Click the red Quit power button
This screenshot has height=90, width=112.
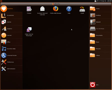93,85
